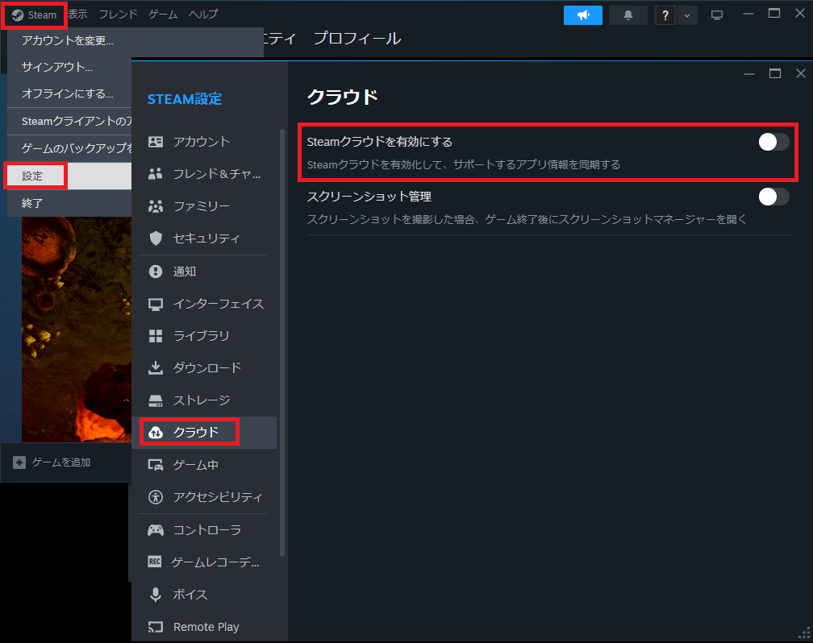This screenshot has width=813, height=643.
Task: Open the notifications bell
Action: (x=627, y=15)
